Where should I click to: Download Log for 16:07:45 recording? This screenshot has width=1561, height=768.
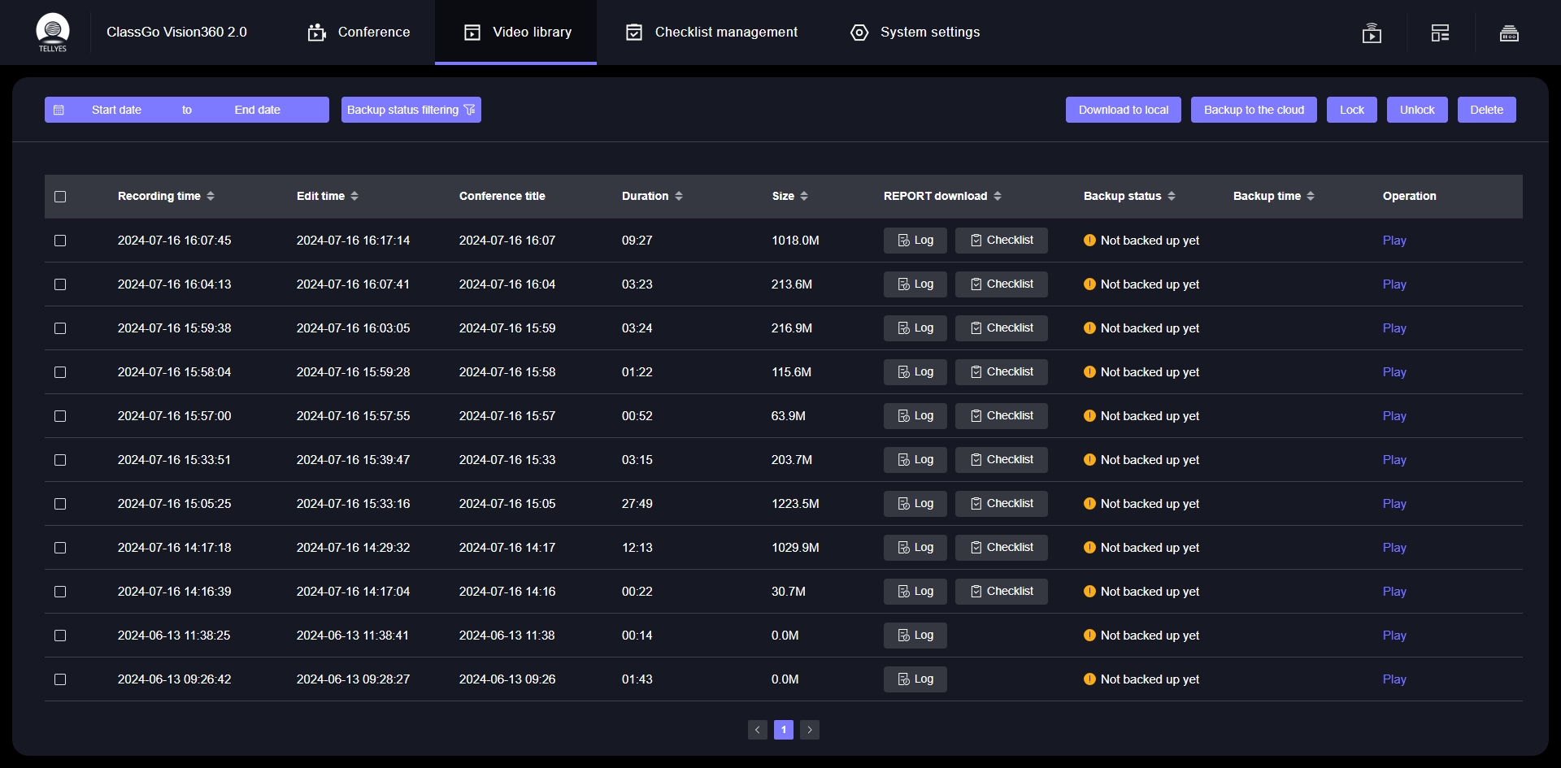[915, 241]
